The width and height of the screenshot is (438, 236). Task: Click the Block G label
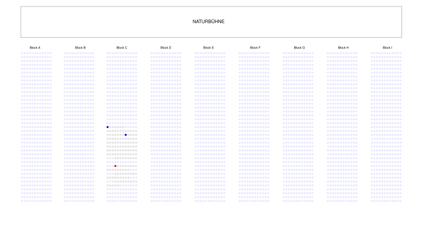coord(299,47)
